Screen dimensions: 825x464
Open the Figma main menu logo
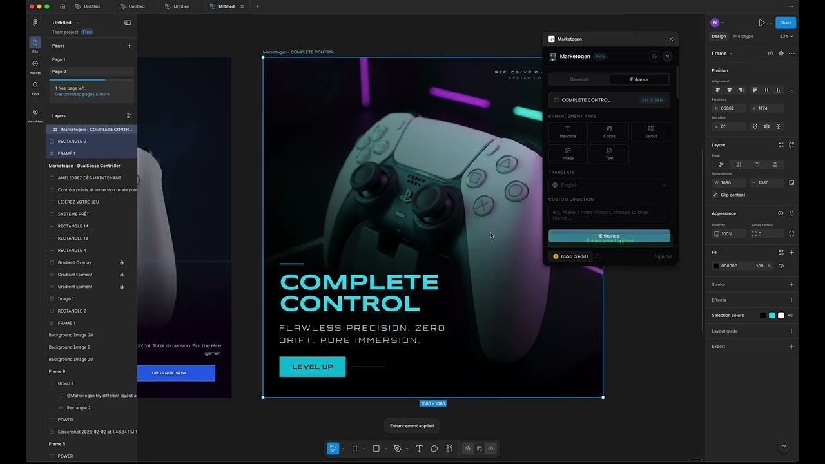(35, 23)
